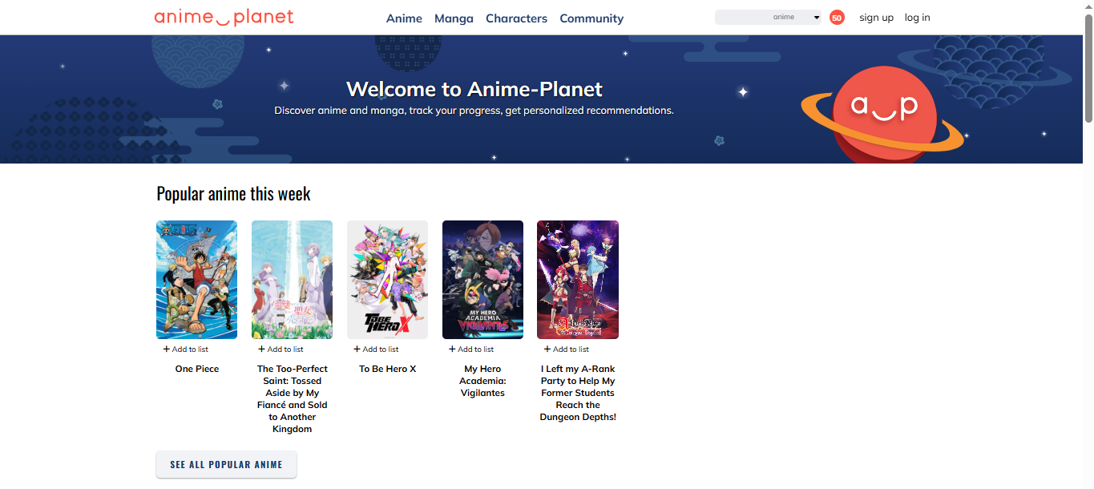The image size is (1094, 489).
Task: Add To Be Hero X to list
Action: [x=377, y=350]
